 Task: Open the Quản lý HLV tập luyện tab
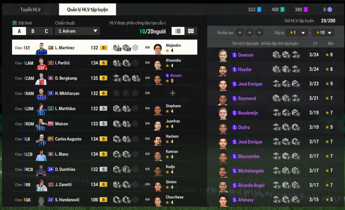[88, 10]
